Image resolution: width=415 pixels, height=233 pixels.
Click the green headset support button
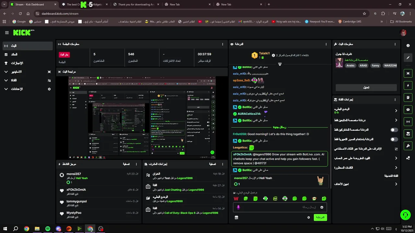click(405, 215)
